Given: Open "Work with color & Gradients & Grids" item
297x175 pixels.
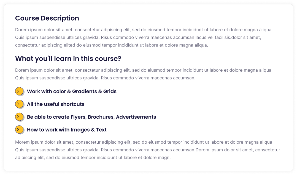Looking at the screenshot, I should [x=72, y=91].
